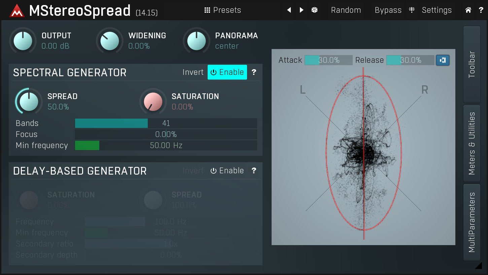
Task: Expand the MultiParameters side panel
Action: (x=472, y=222)
